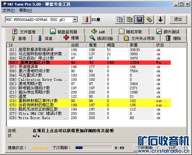Screen dimensions: 192x155
Task: Switch to the 文件基准 tab
Action: click(x=24, y=32)
